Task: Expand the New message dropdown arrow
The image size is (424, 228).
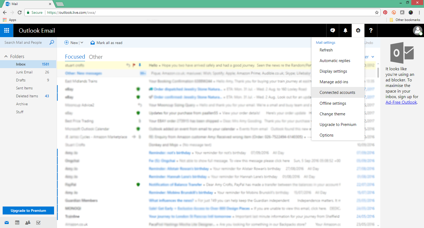Action: click(82, 43)
